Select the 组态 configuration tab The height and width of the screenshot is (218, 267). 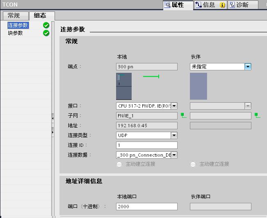tap(42, 16)
